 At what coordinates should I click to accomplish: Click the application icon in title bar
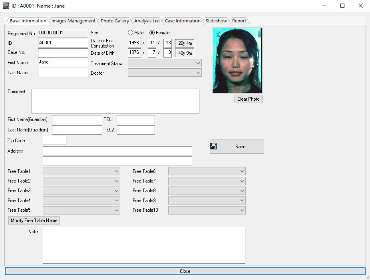pos(6,6)
